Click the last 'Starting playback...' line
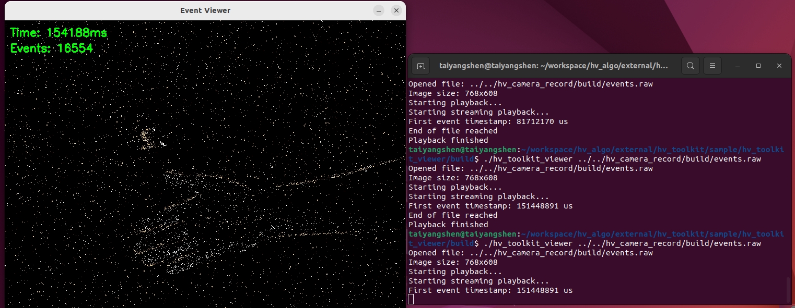The width and height of the screenshot is (795, 308). pyautogui.click(x=455, y=272)
